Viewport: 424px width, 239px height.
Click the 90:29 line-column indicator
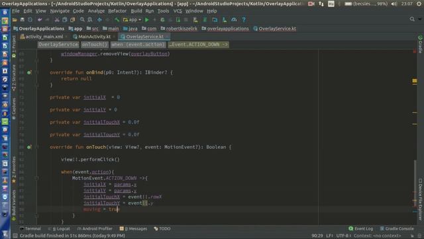click(317, 236)
